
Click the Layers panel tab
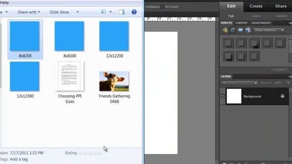(x=226, y=77)
